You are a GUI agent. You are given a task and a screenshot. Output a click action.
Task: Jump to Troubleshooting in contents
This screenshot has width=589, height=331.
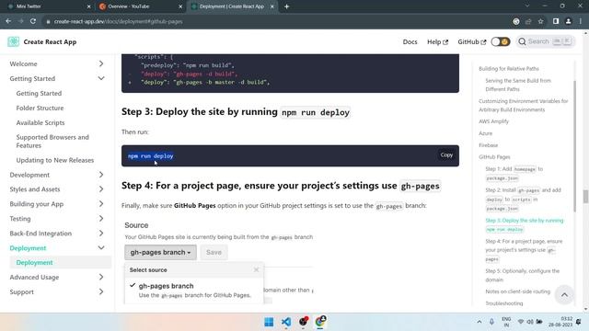click(503, 303)
